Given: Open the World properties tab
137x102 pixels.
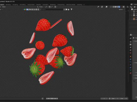Looking at the screenshot, I should pos(130,53).
